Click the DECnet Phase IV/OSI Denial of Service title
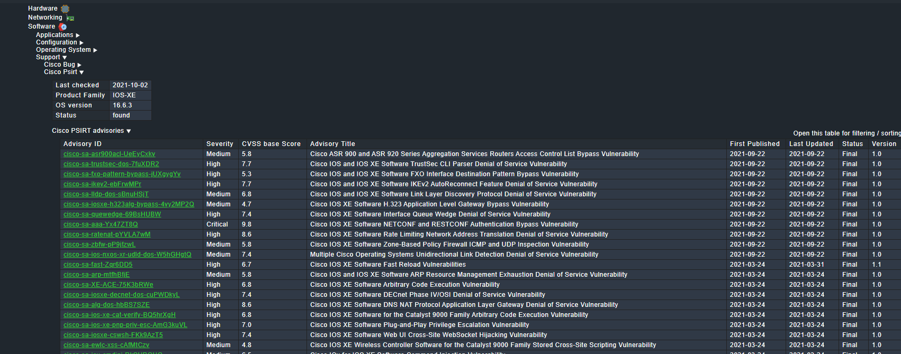Screen dimensions: 901x354 click(428, 295)
